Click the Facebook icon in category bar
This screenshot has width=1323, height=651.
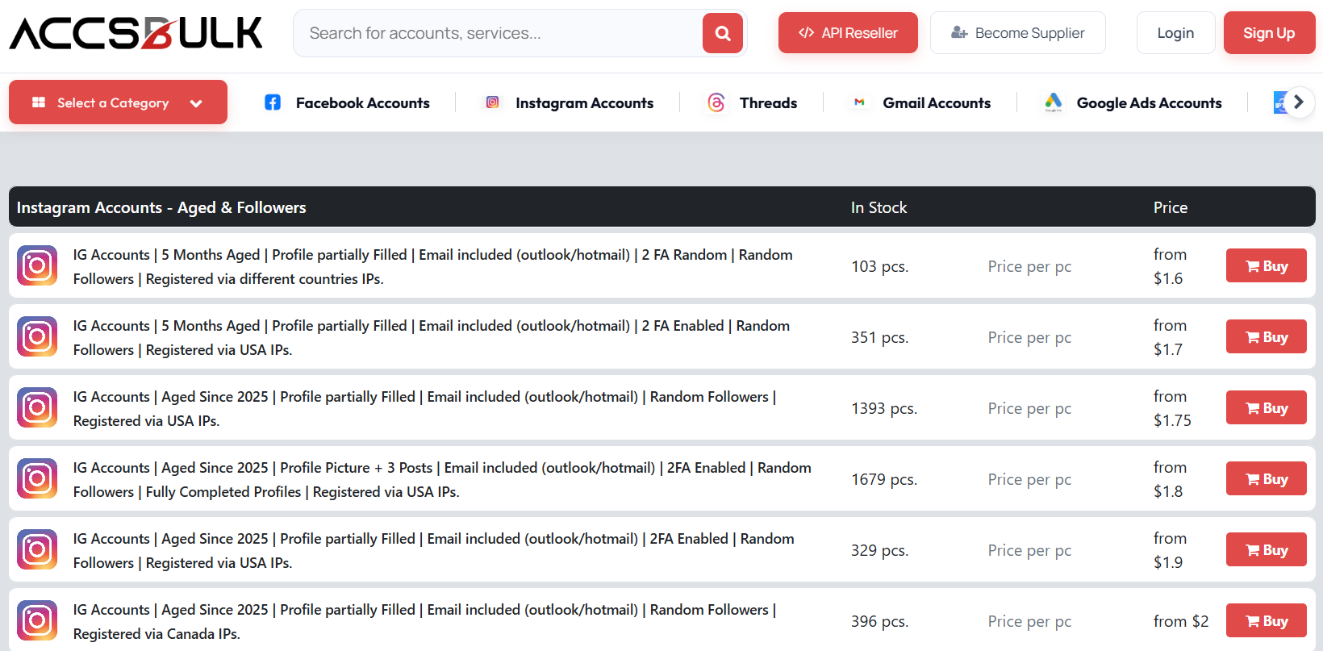(x=273, y=102)
